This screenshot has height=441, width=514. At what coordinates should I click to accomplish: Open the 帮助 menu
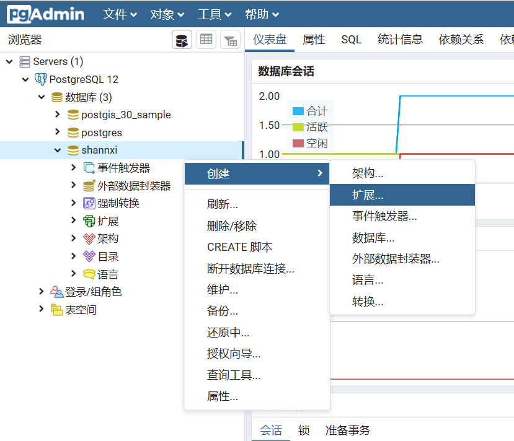pos(262,14)
